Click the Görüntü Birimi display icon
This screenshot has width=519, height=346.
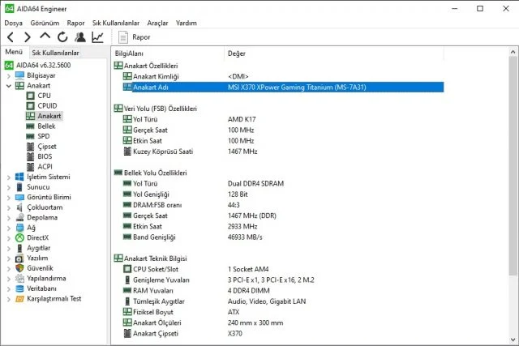click(x=19, y=198)
